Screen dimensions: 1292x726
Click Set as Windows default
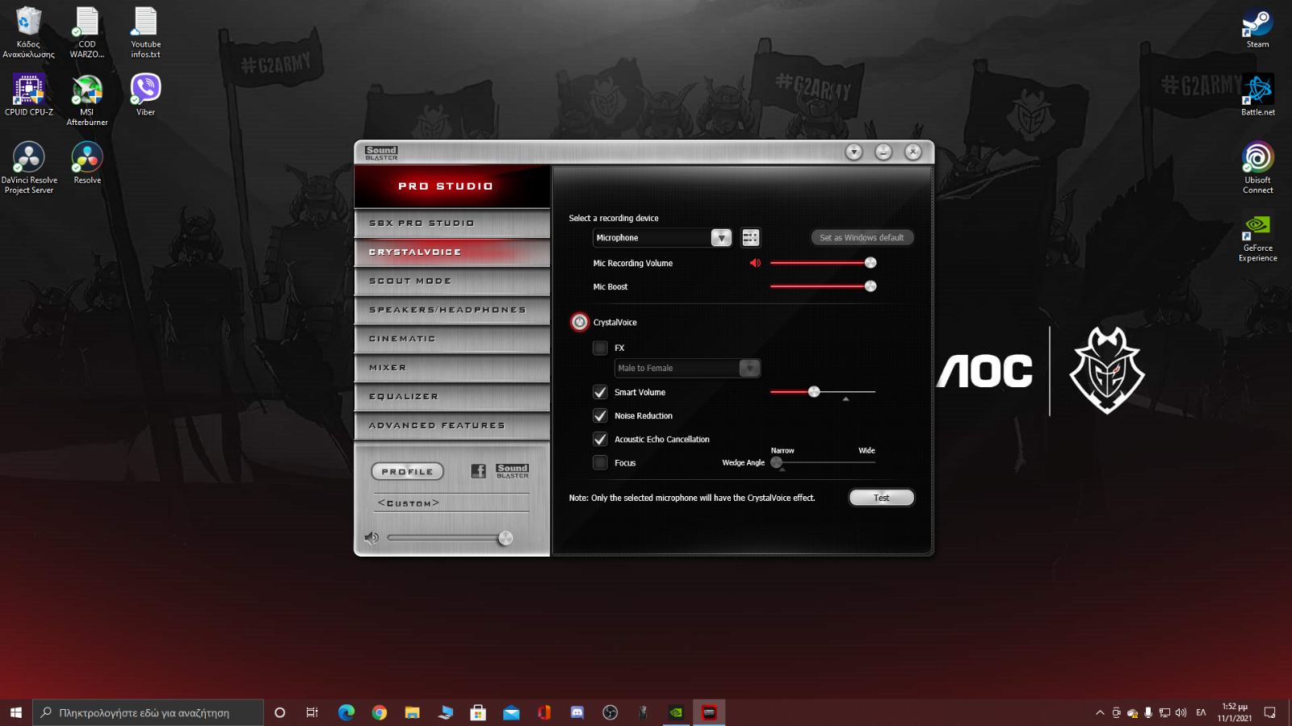coord(862,237)
